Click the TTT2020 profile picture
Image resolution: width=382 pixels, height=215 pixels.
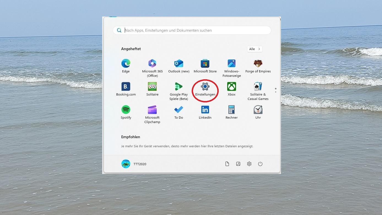tap(126, 164)
